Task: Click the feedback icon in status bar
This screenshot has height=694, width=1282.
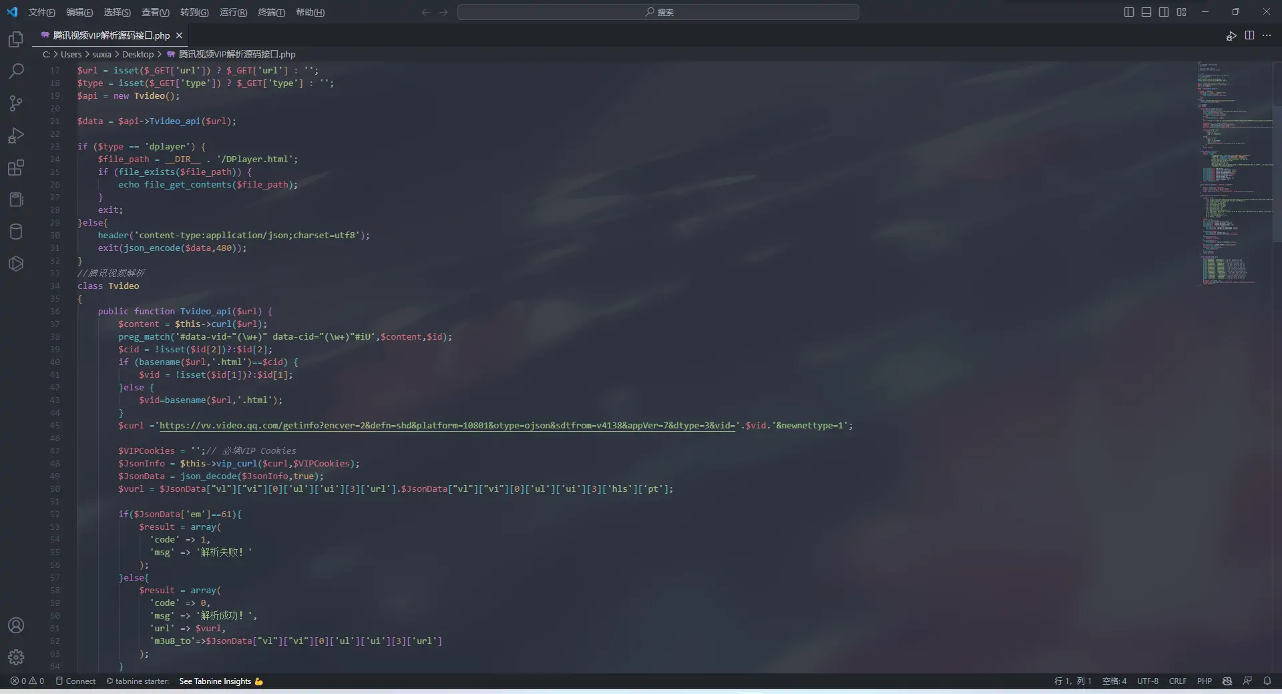Action: click(1247, 681)
